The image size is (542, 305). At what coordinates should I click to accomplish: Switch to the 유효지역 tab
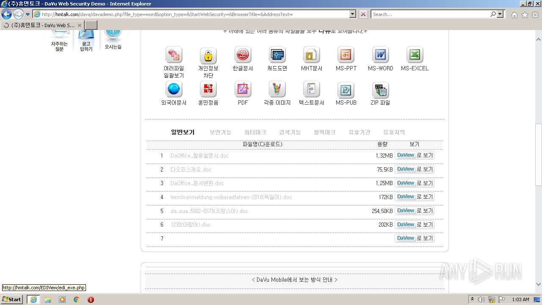point(394,132)
